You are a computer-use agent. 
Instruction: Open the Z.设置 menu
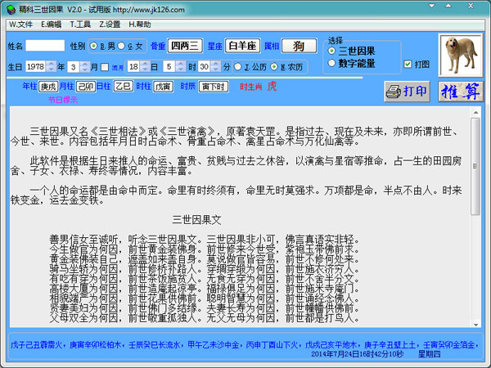pyautogui.click(x=110, y=25)
